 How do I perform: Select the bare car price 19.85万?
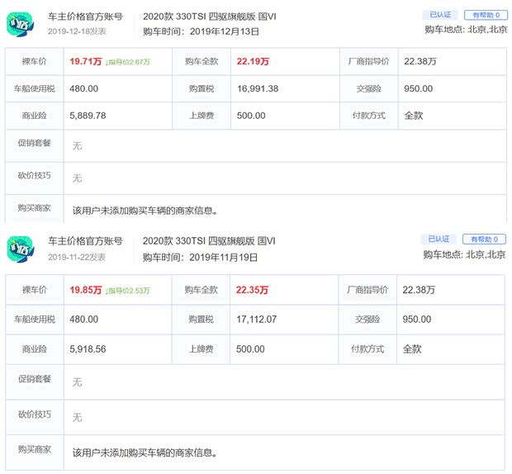coord(86,290)
